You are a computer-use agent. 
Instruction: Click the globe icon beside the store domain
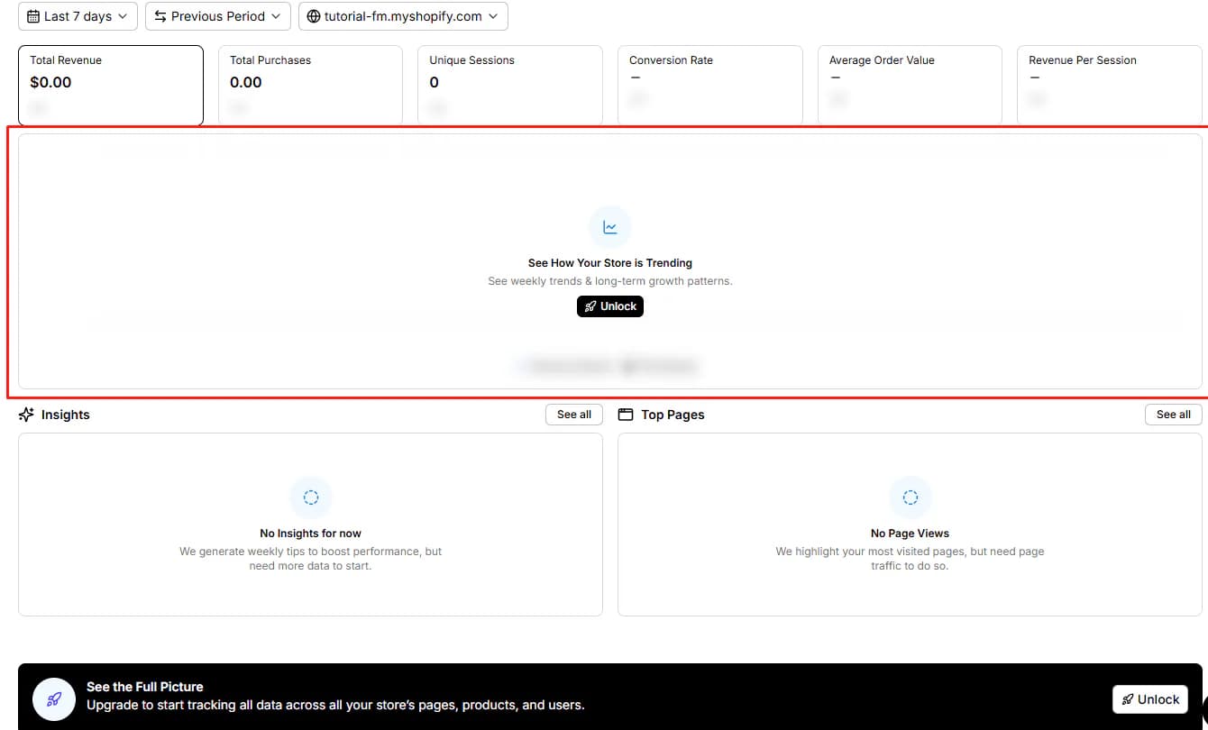[x=314, y=16]
